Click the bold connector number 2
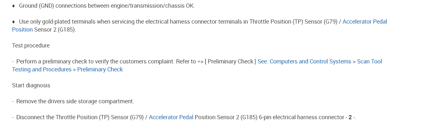The image size is (425, 138). pos(350,117)
